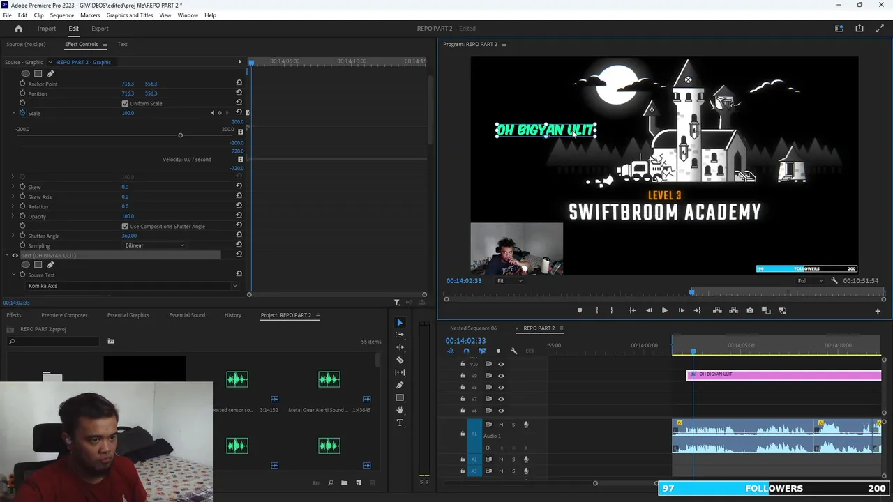Open the Sequence menu
Viewport: 893px width, 502px height.
coord(62,15)
